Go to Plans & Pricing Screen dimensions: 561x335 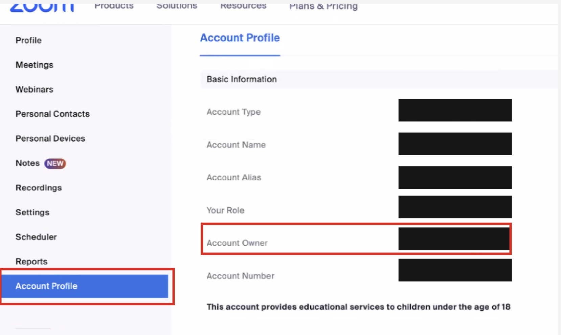(323, 6)
